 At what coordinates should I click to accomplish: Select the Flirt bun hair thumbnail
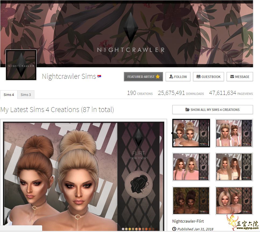(x=191, y=133)
